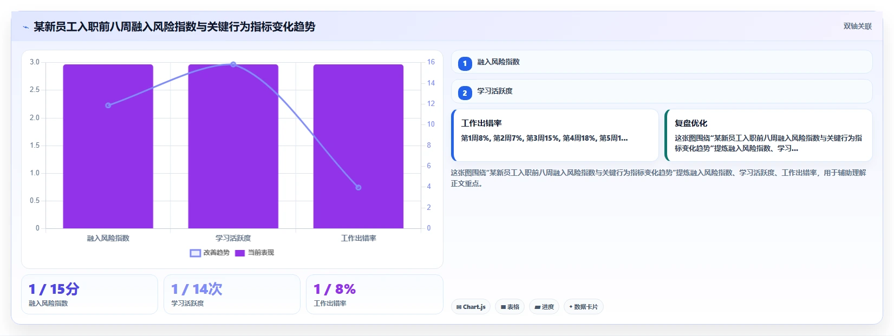
Task: Click the 学习活跃度 purple bar
Action: coord(233,146)
